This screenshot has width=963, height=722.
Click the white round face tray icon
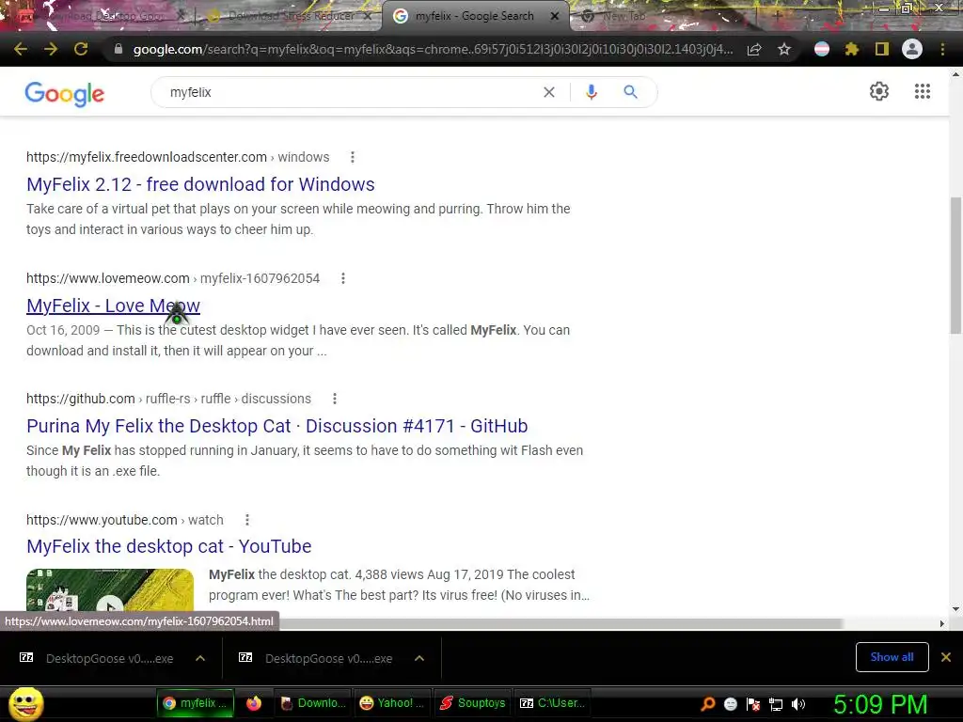pos(730,704)
